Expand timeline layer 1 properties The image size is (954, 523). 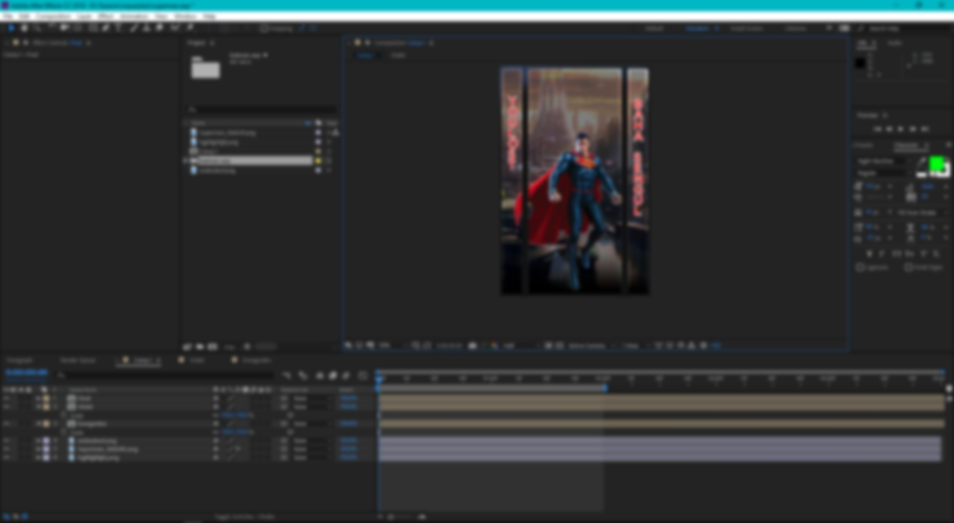[x=39, y=398]
